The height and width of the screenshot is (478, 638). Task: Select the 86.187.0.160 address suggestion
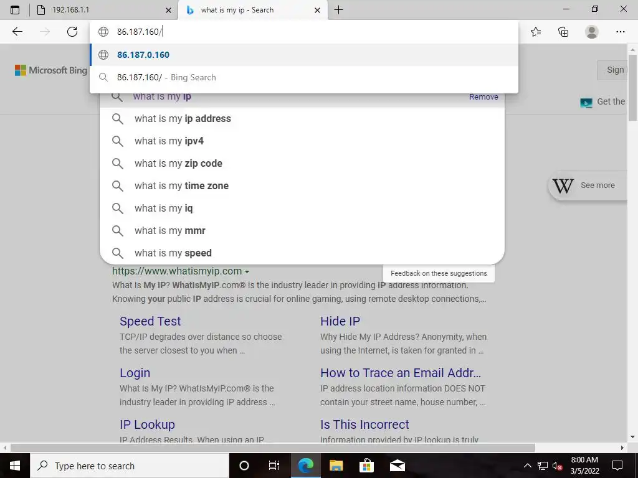[x=304, y=55]
